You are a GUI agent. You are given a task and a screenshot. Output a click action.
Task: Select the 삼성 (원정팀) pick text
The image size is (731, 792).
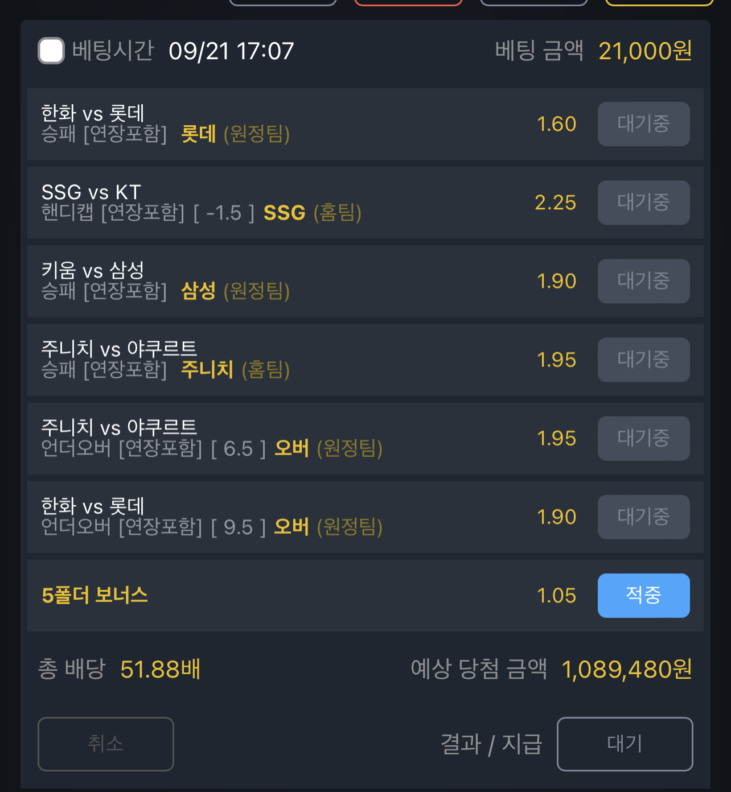pos(235,291)
